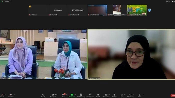Viewport: 175px width, 98px height.
Task: Select the MSP logo participant tile
Action: [x=137, y=10]
